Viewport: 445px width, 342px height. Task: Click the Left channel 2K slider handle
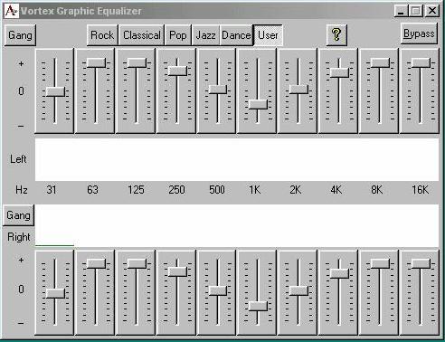[x=298, y=90]
